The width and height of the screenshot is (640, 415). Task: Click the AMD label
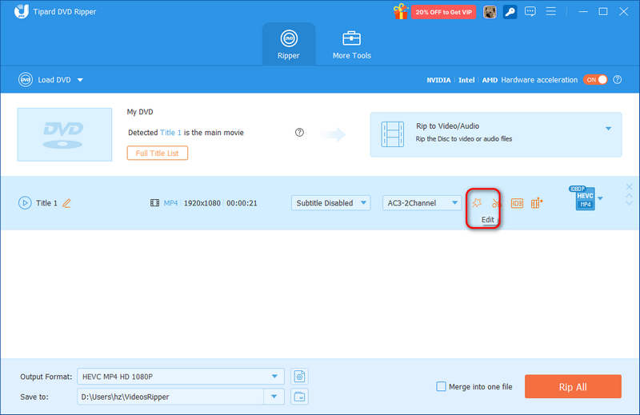[x=490, y=80]
